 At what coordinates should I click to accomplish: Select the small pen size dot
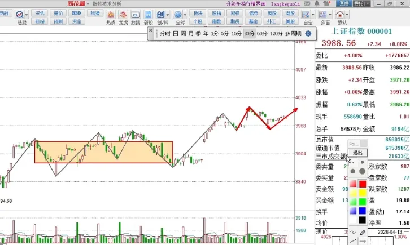362,162
